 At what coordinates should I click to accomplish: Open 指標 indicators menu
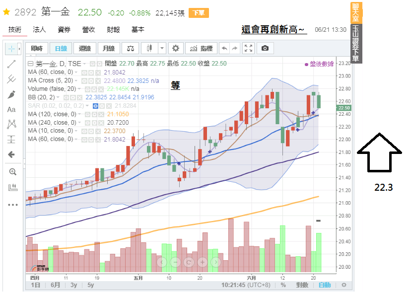pos(201,48)
